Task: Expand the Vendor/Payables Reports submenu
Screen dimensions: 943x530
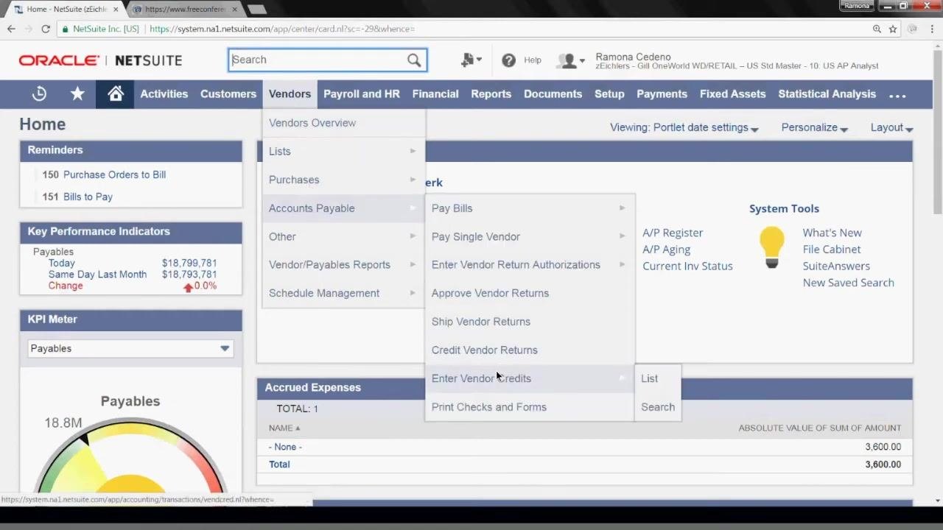Action: tap(343, 265)
